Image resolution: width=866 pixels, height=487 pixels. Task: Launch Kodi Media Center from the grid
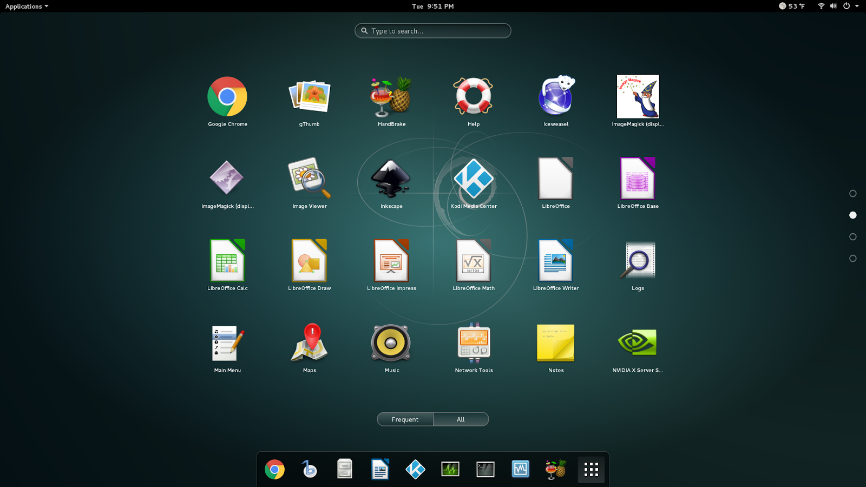click(474, 179)
